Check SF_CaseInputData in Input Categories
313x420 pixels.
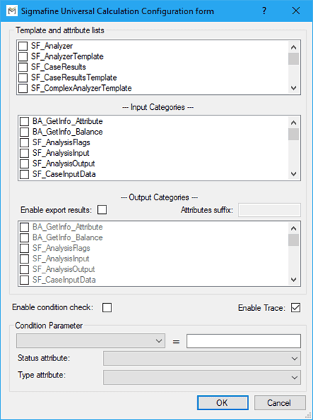point(24,174)
